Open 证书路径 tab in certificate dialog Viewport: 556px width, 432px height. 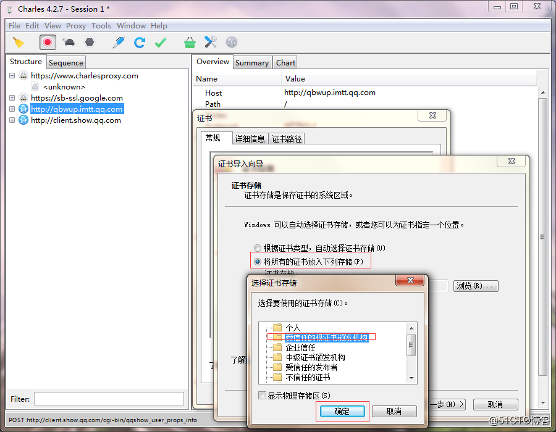coord(287,139)
